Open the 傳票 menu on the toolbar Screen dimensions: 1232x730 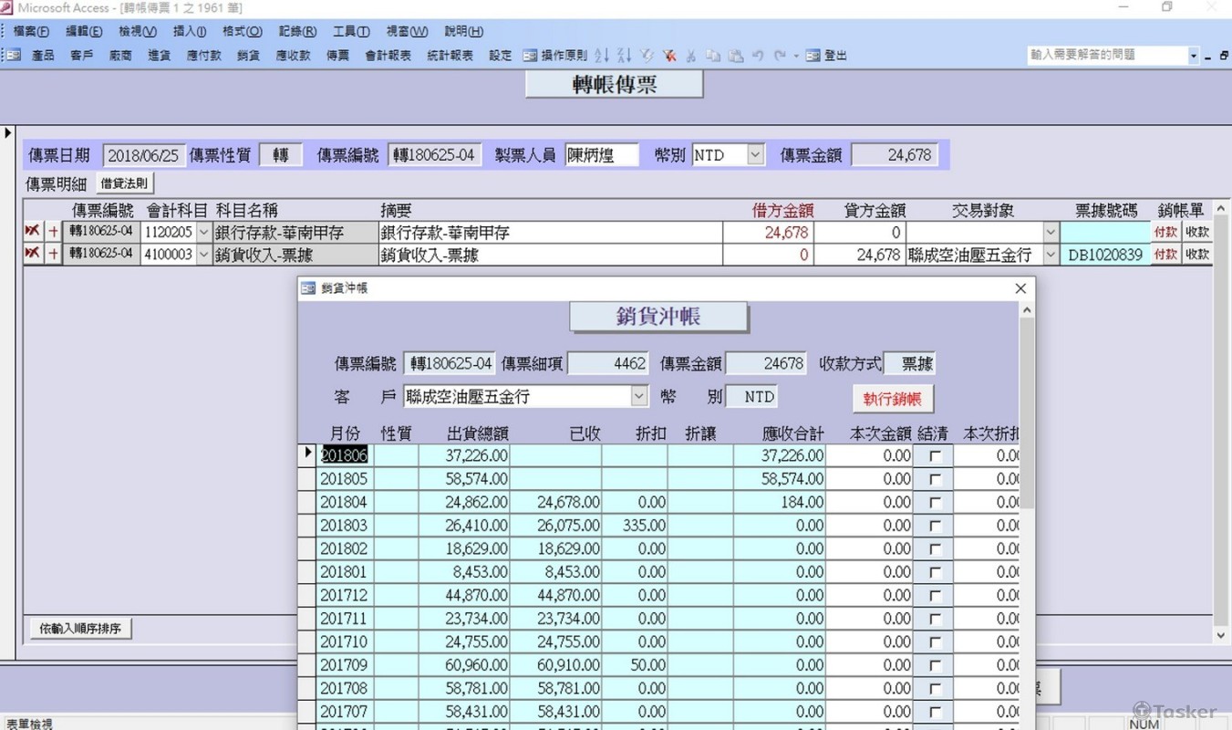(336, 55)
